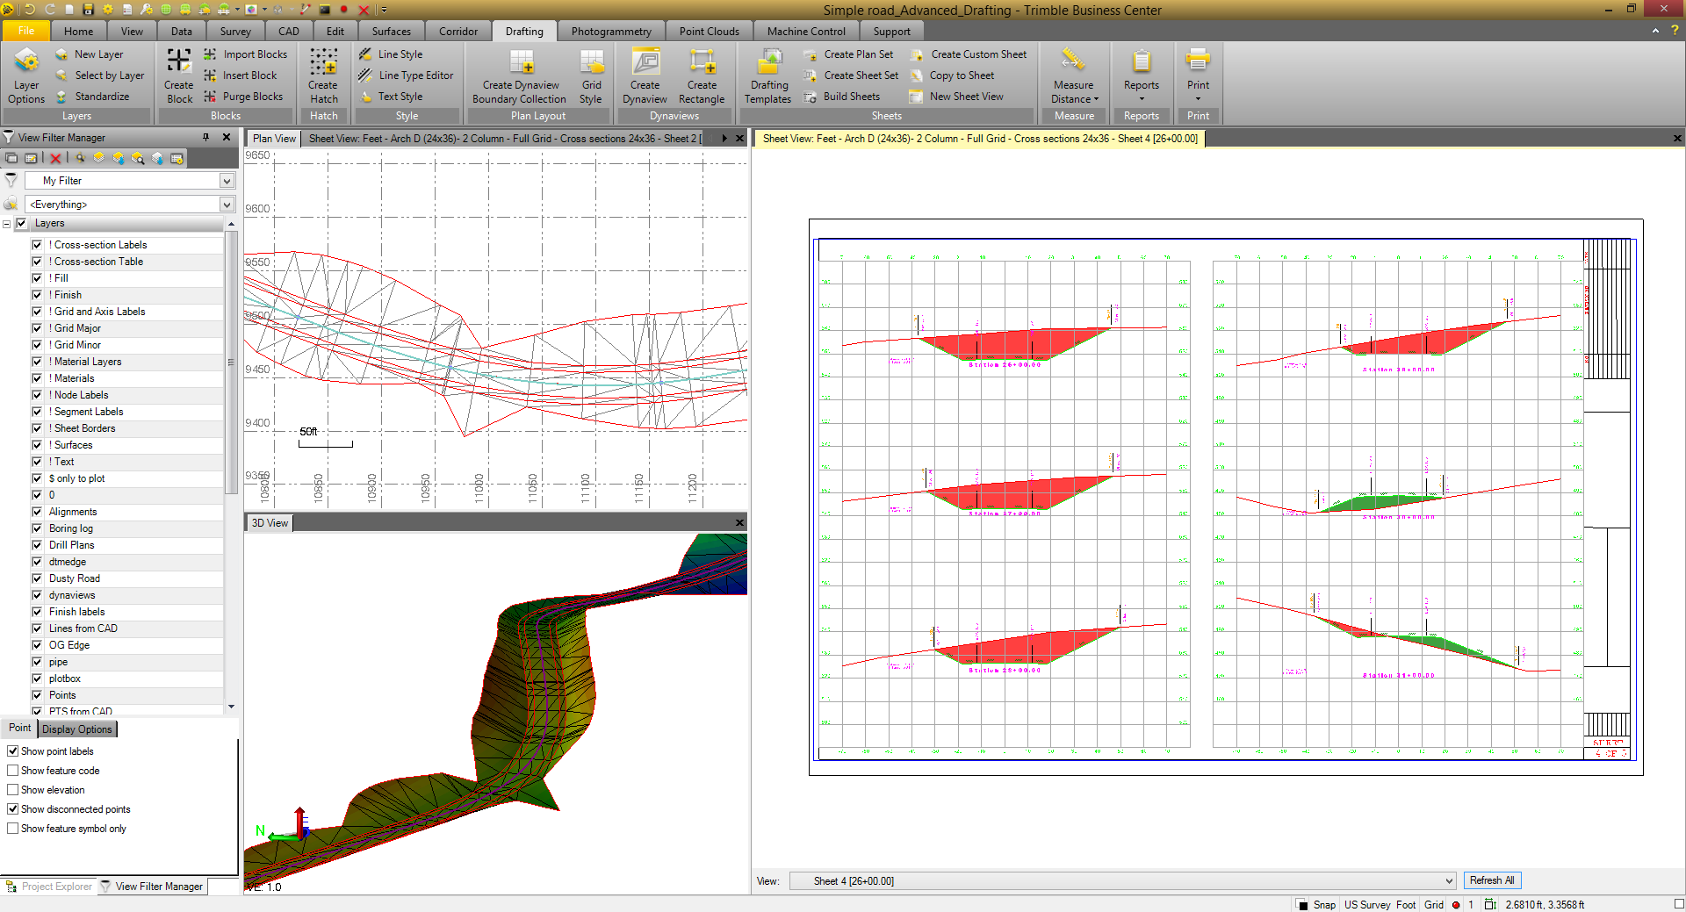Close the 3D View pane
Screen dimensions: 1686x912
coord(739,522)
